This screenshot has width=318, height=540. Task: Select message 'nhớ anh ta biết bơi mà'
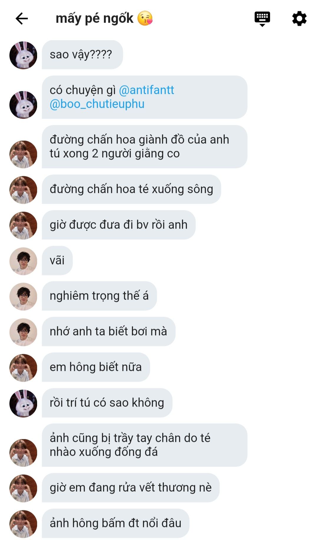[109, 332]
